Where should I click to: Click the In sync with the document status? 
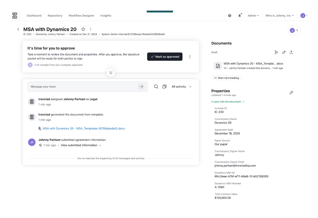point(228,102)
